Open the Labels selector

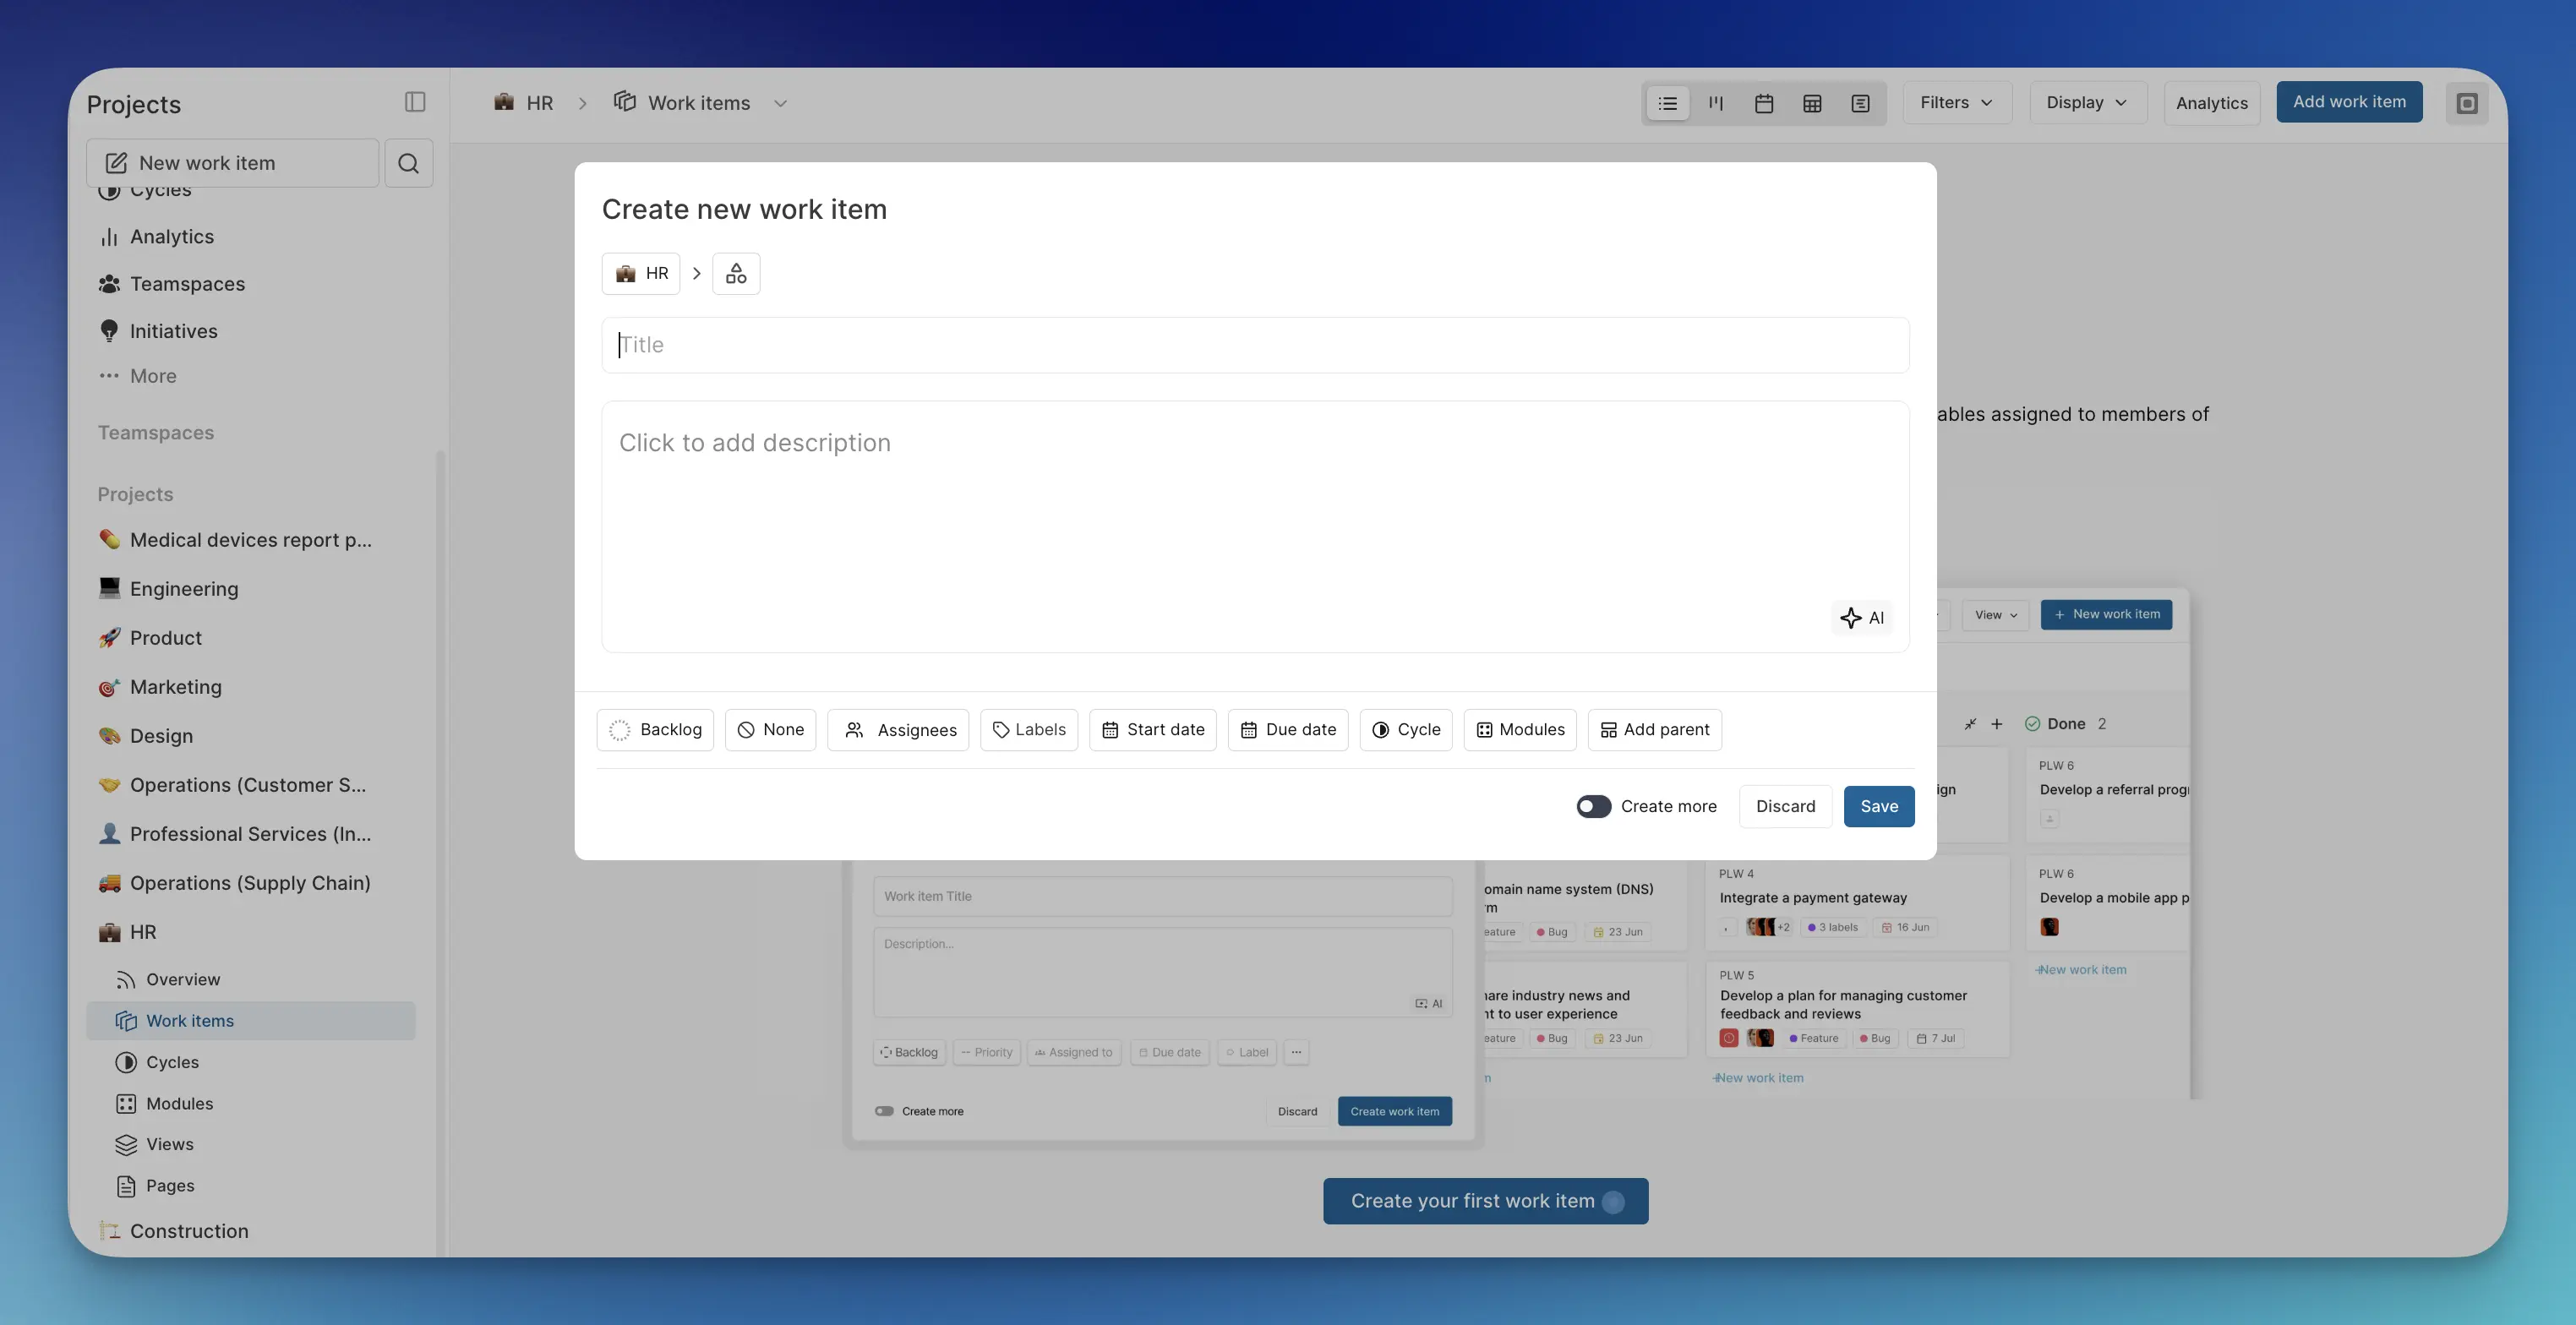[1029, 730]
